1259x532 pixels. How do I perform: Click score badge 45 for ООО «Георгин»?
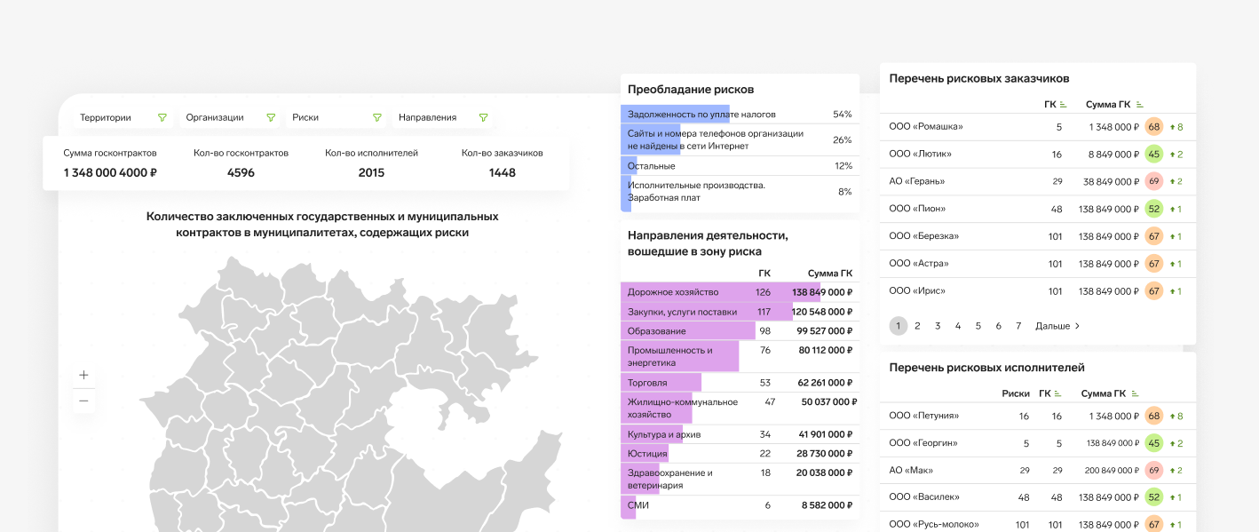coord(1154,443)
